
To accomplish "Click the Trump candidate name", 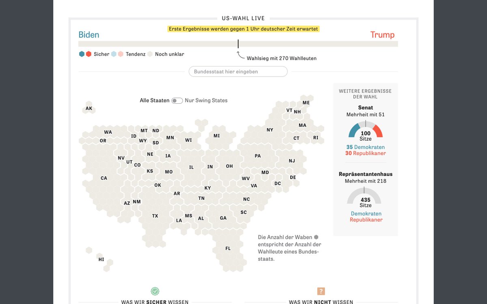I will (x=382, y=35).
